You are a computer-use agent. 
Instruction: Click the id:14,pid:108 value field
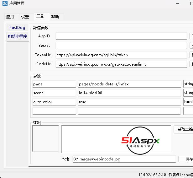coord(129,93)
